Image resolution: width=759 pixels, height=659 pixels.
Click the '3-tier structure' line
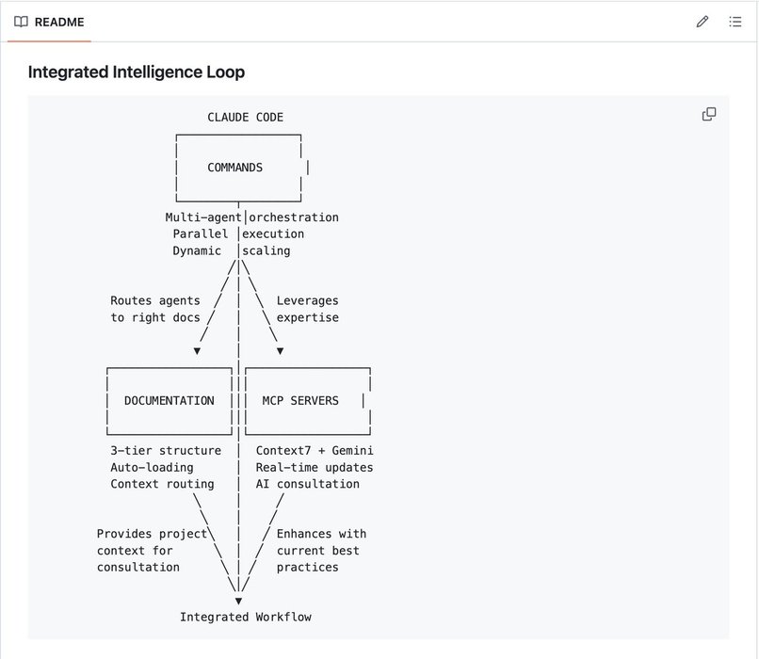166,451
